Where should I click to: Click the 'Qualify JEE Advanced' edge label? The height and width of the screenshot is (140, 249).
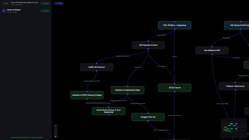tap(122, 56)
